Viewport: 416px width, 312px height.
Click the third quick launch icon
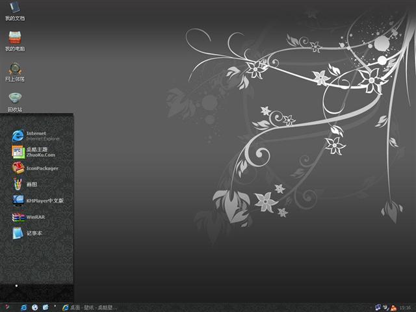(x=45, y=307)
